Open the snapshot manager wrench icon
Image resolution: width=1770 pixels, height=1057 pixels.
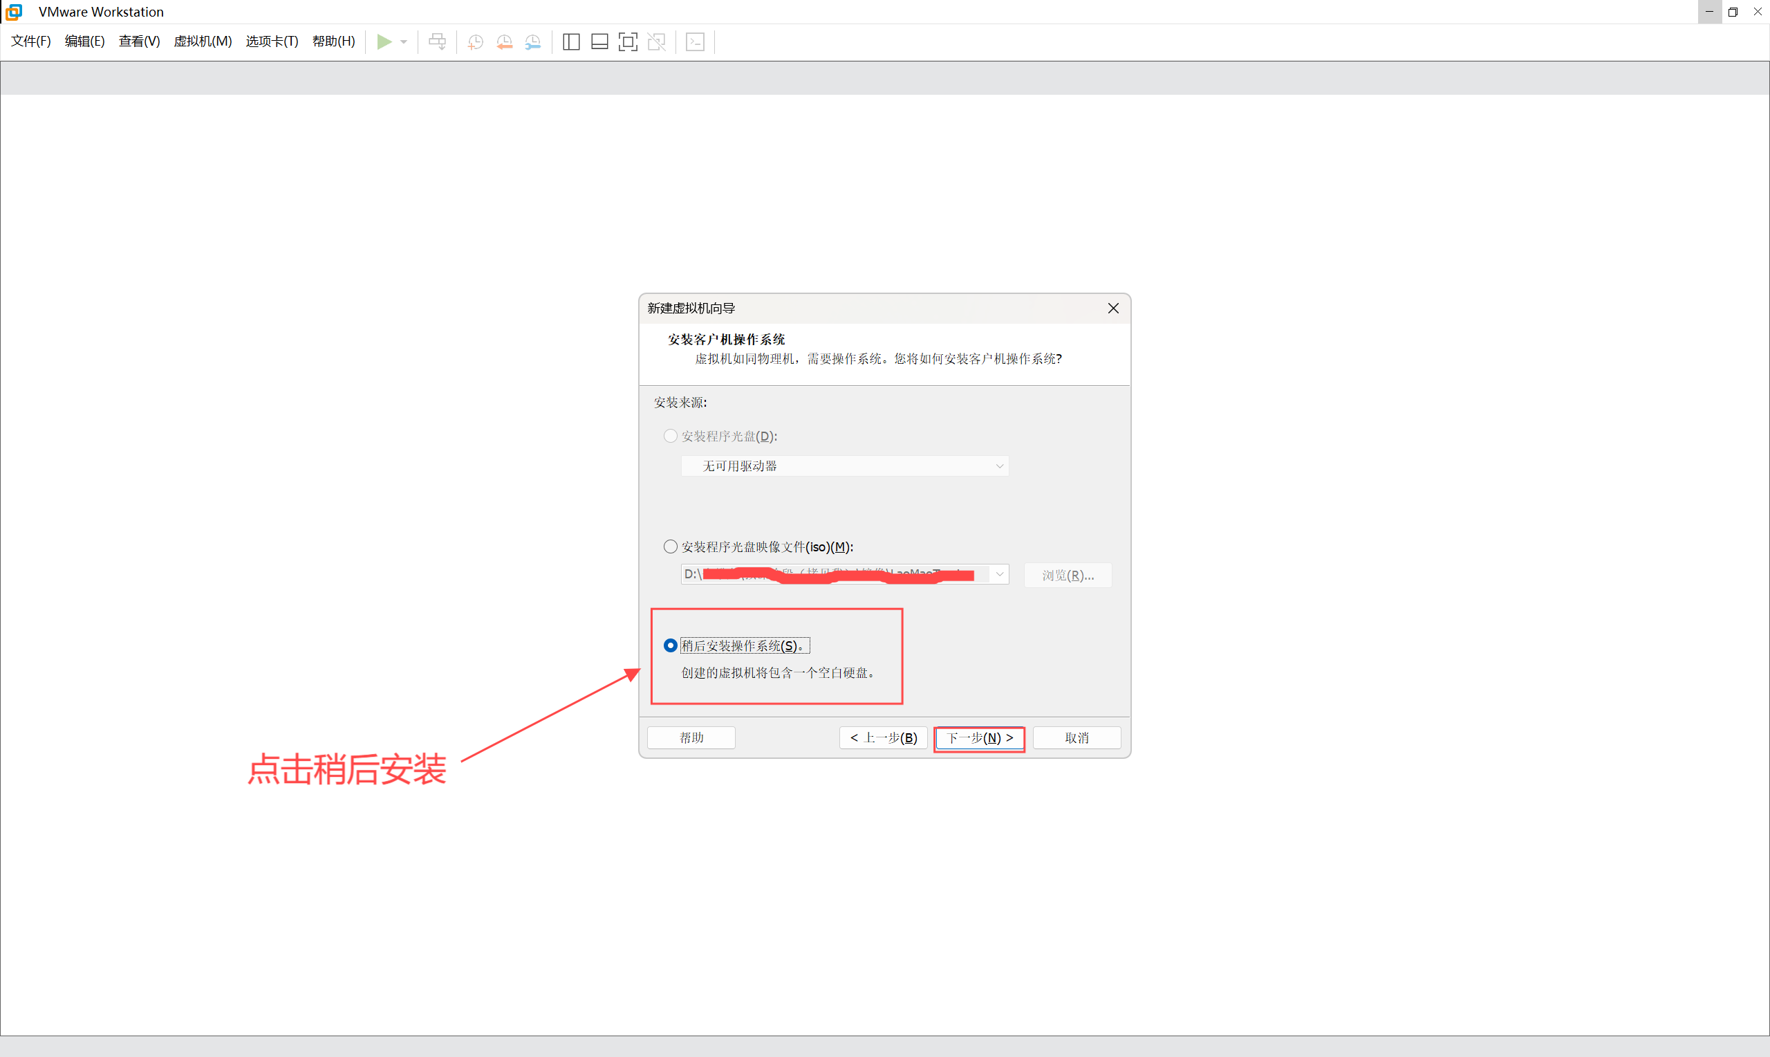532,42
